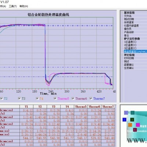This screenshot has height=147, width=147.
Task: Select the orange sensor marker 4
Action: point(130,125)
